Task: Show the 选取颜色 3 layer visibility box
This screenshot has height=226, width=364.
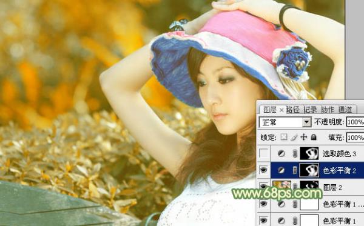Action: click(263, 153)
